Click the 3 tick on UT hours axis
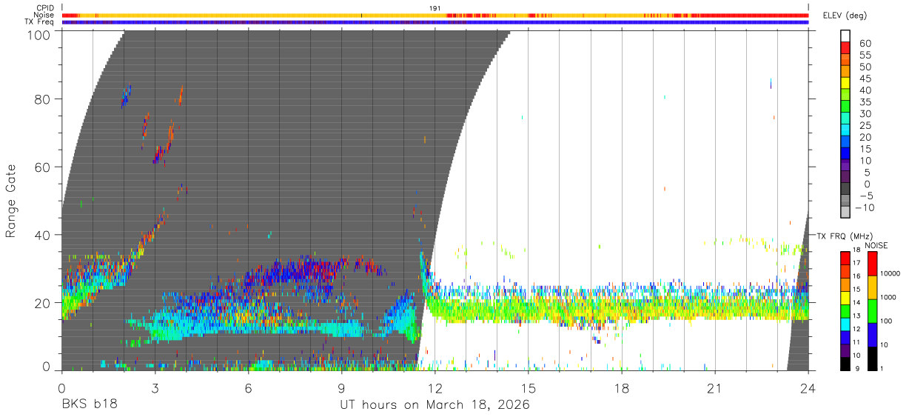Viewport: 909px width, 420px height. tap(155, 387)
